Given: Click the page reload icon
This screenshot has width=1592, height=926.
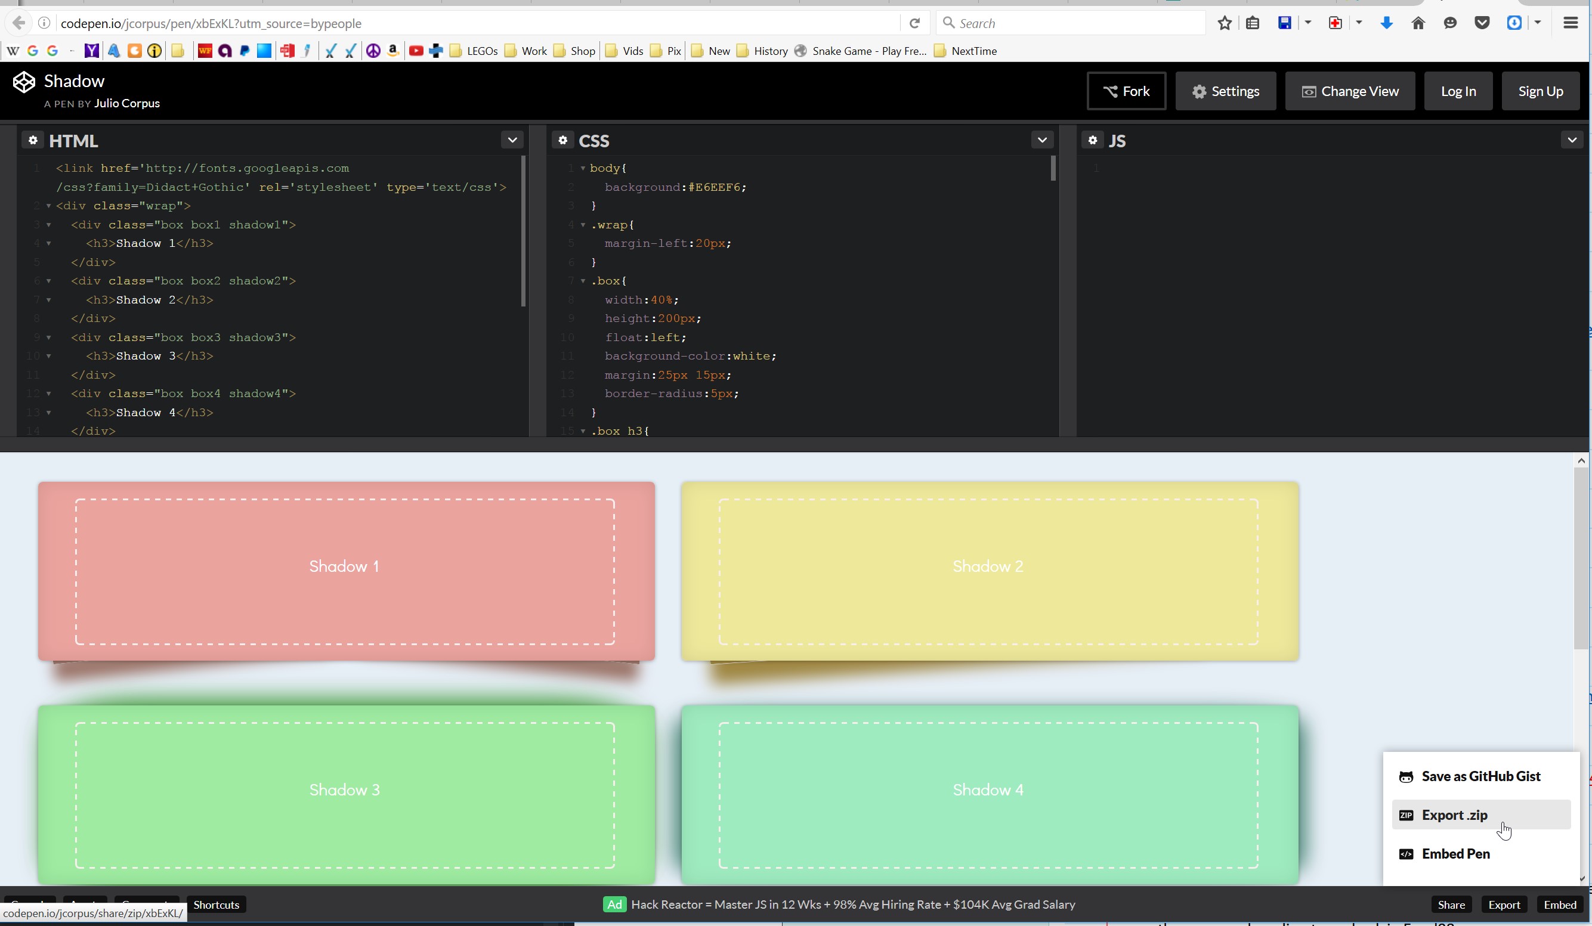Looking at the screenshot, I should (914, 23).
